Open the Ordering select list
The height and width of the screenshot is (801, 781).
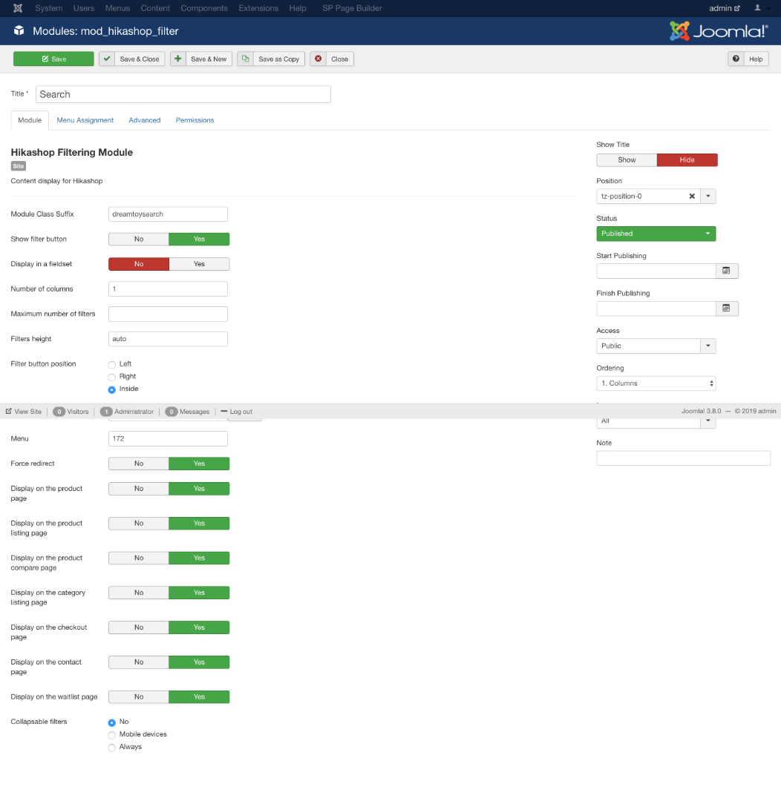pos(656,383)
